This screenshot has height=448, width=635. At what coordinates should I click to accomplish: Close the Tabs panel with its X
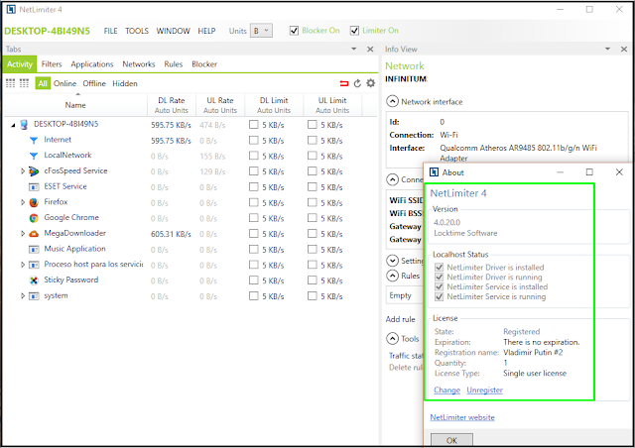tap(370, 49)
